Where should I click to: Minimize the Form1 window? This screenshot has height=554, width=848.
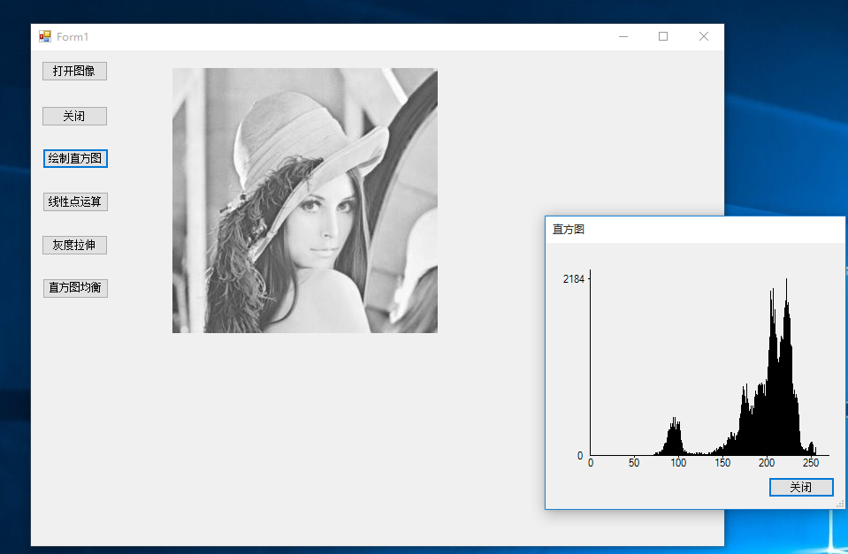coord(623,36)
